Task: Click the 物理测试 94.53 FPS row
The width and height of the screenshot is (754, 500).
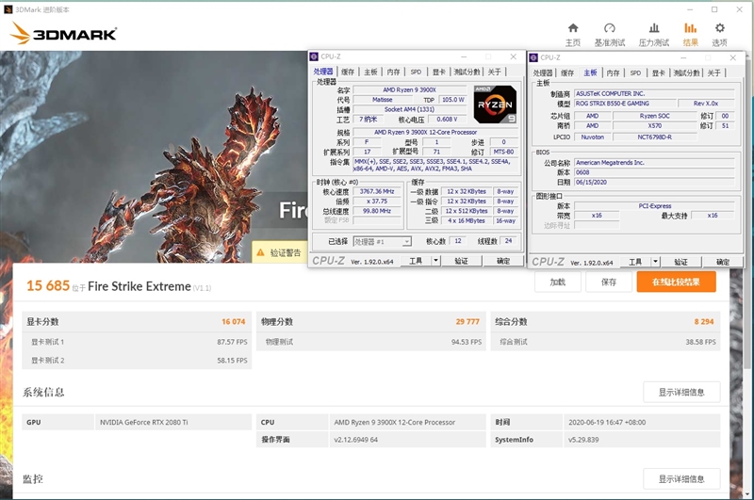Action: pos(371,342)
